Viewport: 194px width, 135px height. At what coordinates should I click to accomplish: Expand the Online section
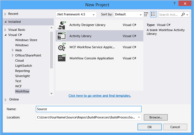click(5, 99)
